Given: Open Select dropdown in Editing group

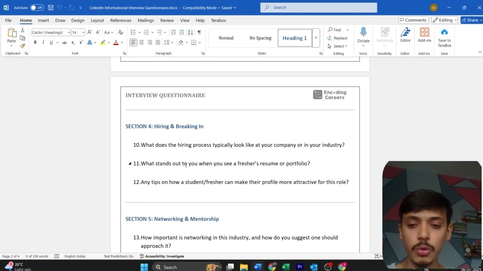Looking at the screenshot, I should (x=338, y=46).
